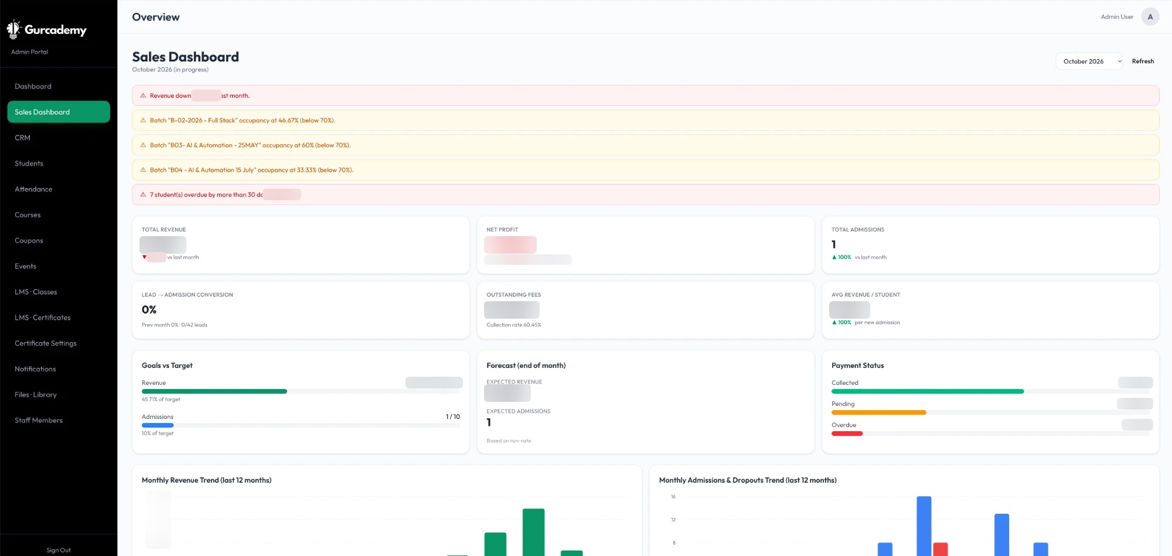This screenshot has height=556, width=1172.
Task: Open the Coupons page
Action: tap(59, 241)
